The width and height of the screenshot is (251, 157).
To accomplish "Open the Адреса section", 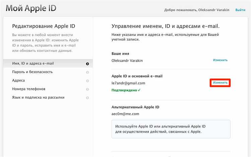I will [x=48, y=81].
